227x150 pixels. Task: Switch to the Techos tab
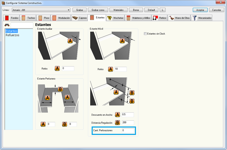(x=28, y=18)
